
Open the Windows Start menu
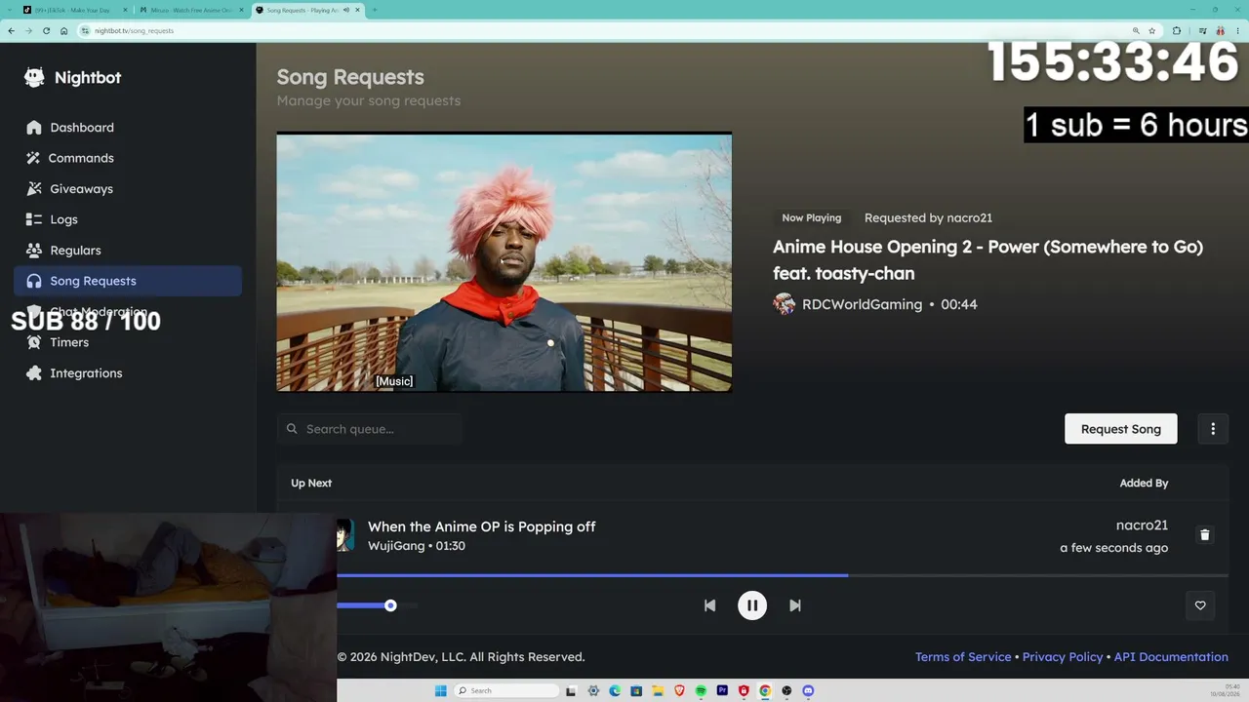pos(441,690)
